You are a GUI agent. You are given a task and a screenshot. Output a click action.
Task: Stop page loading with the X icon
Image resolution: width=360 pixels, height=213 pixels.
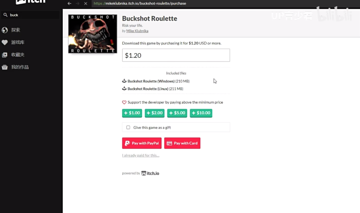click(86, 3)
